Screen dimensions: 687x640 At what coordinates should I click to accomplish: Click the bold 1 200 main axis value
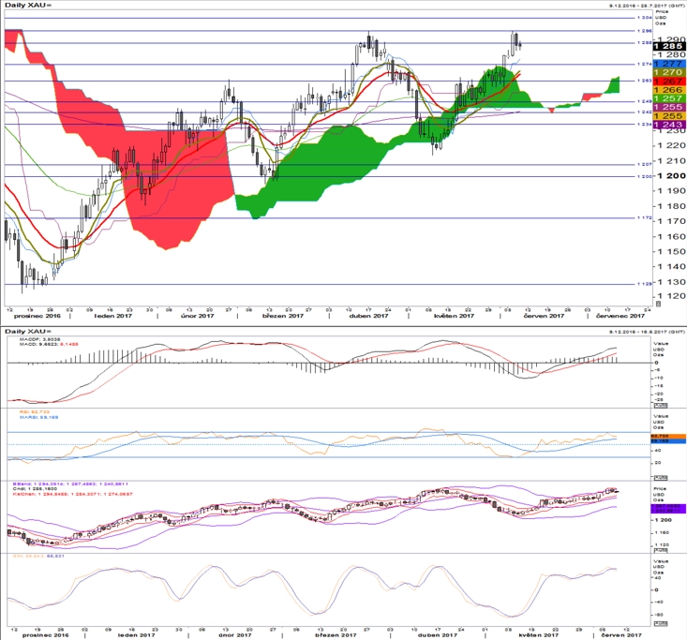point(670,175)
